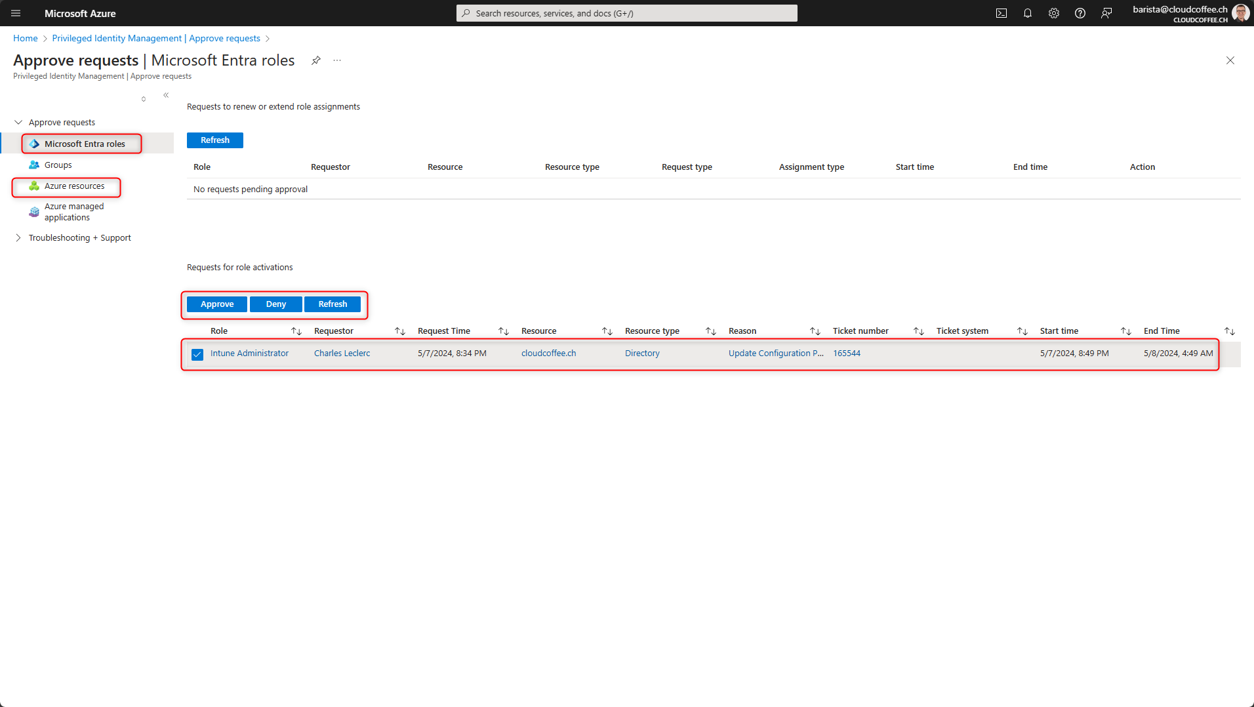Sort by Ticket number column arrows
The image size is (1254, 707).
click(919, 331)
